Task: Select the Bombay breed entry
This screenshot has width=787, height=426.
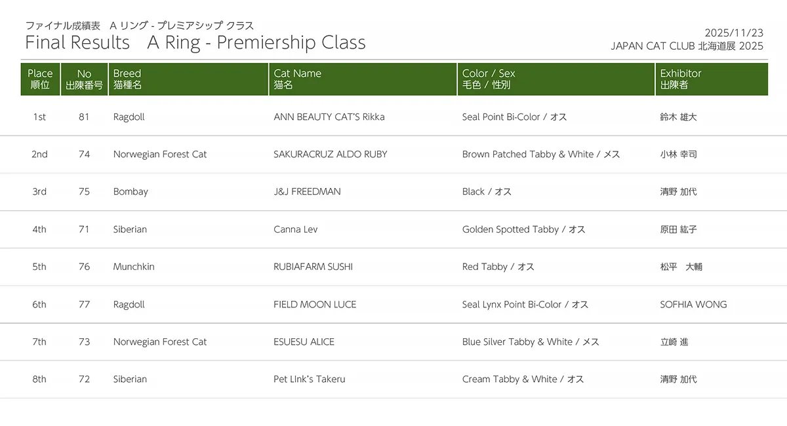Action: pos(131,192)
